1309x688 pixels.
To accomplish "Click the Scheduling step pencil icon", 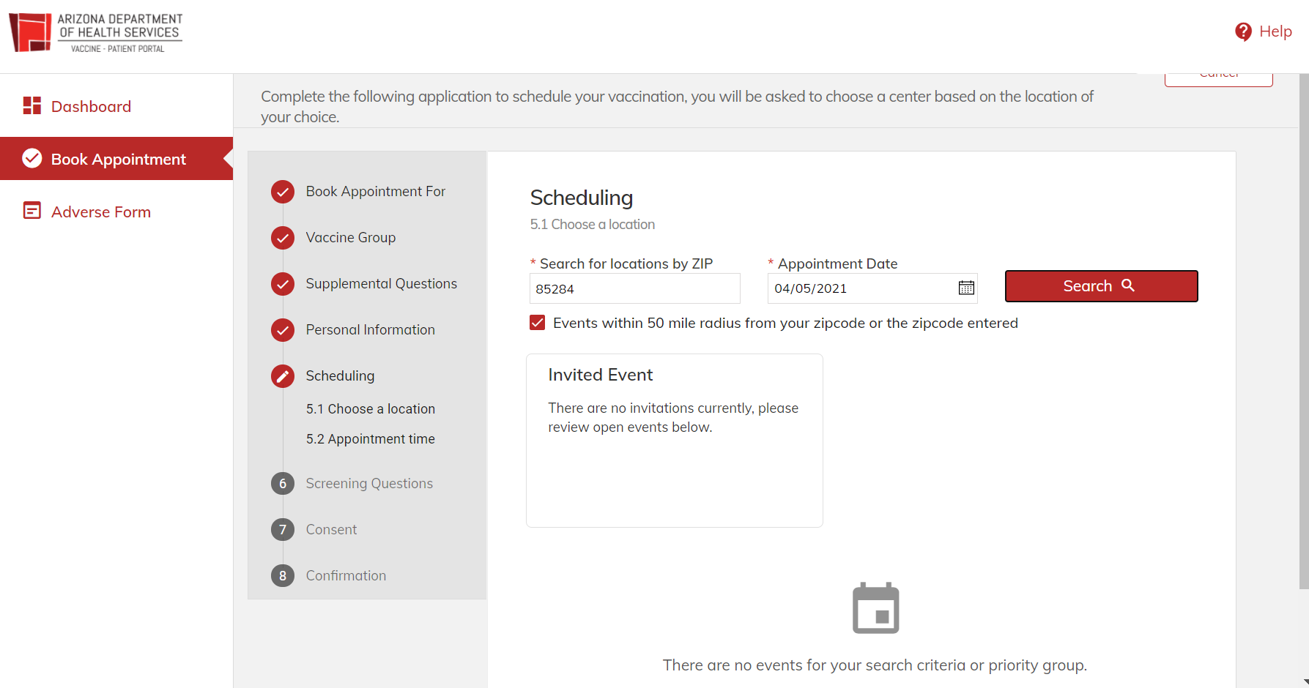I will (283, 376).
